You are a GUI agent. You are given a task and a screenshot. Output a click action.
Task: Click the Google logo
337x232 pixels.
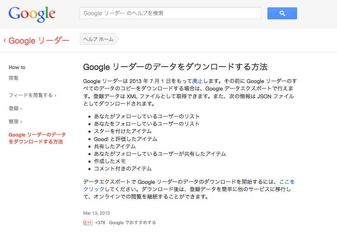32,14
